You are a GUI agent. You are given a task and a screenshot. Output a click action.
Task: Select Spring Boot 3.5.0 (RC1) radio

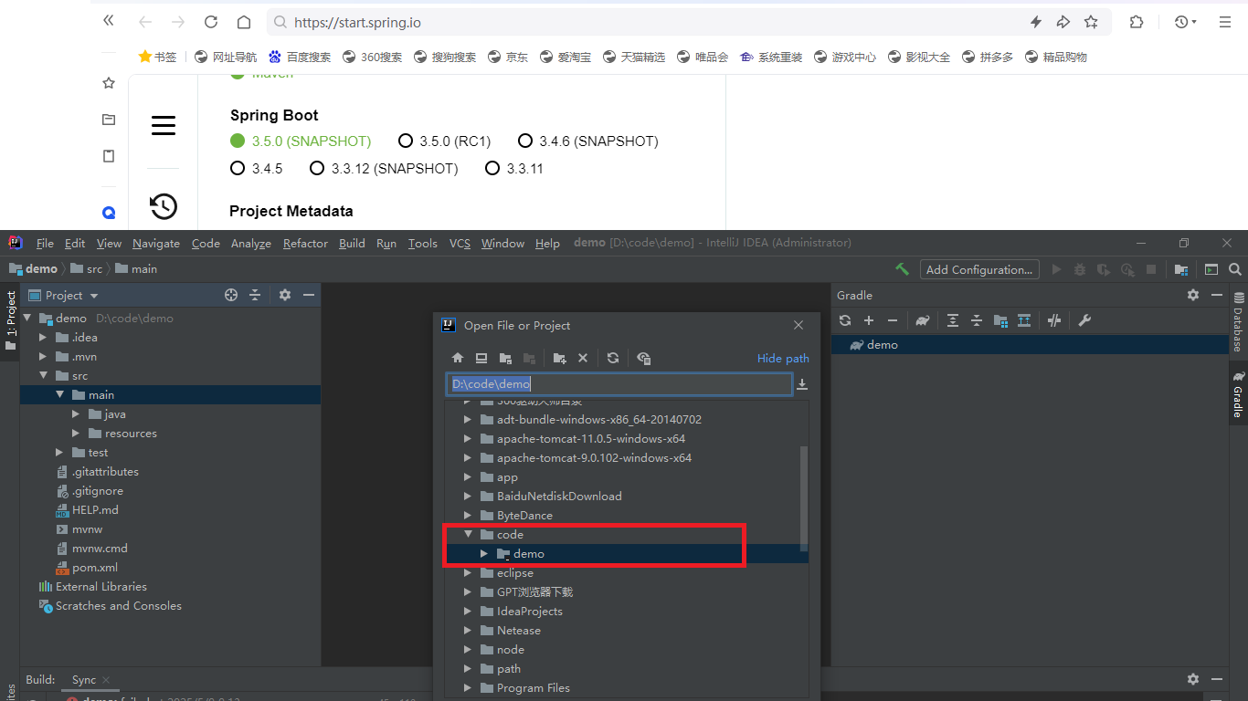point(406,141)
